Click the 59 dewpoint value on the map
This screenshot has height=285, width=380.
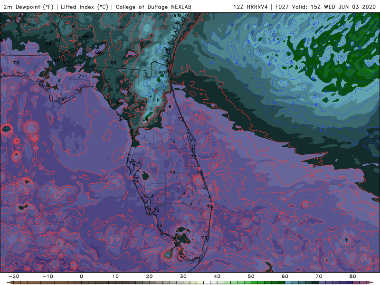coord(145,119)
